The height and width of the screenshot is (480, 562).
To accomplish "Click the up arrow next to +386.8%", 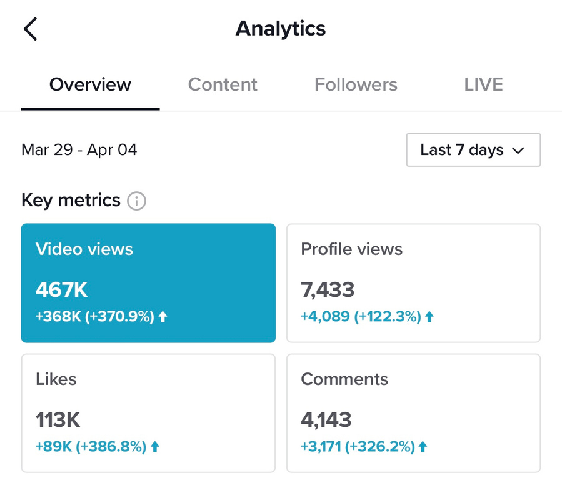I will click(155, 447).
